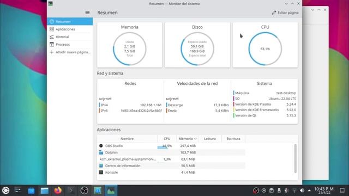Select the Centro de información row
The width and height of the screenshot is (349, 196).
click(171, 166)
